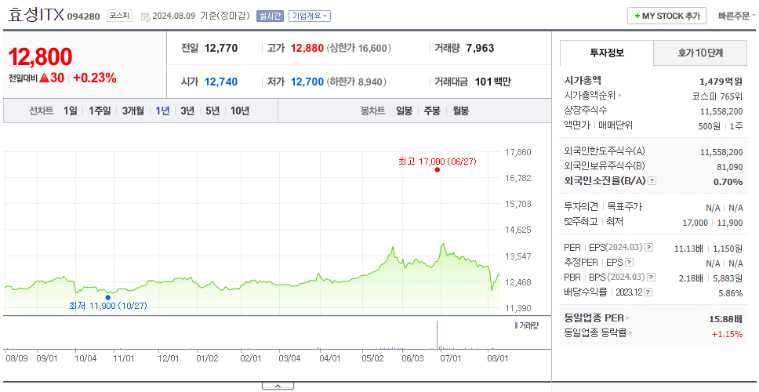Screen dimensions: 759x392
Task: Click the 고가 value 12,880
Action: pos(307,49)
